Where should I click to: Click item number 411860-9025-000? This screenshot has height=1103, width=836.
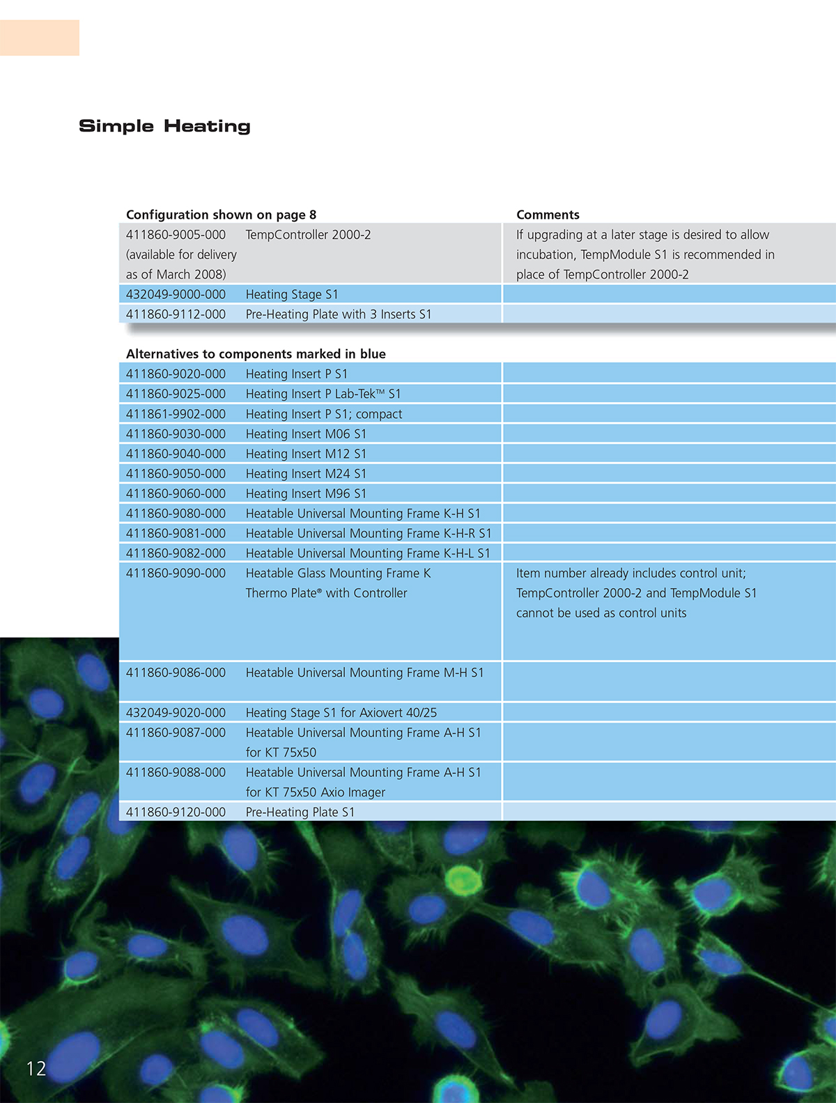(176, 394)
